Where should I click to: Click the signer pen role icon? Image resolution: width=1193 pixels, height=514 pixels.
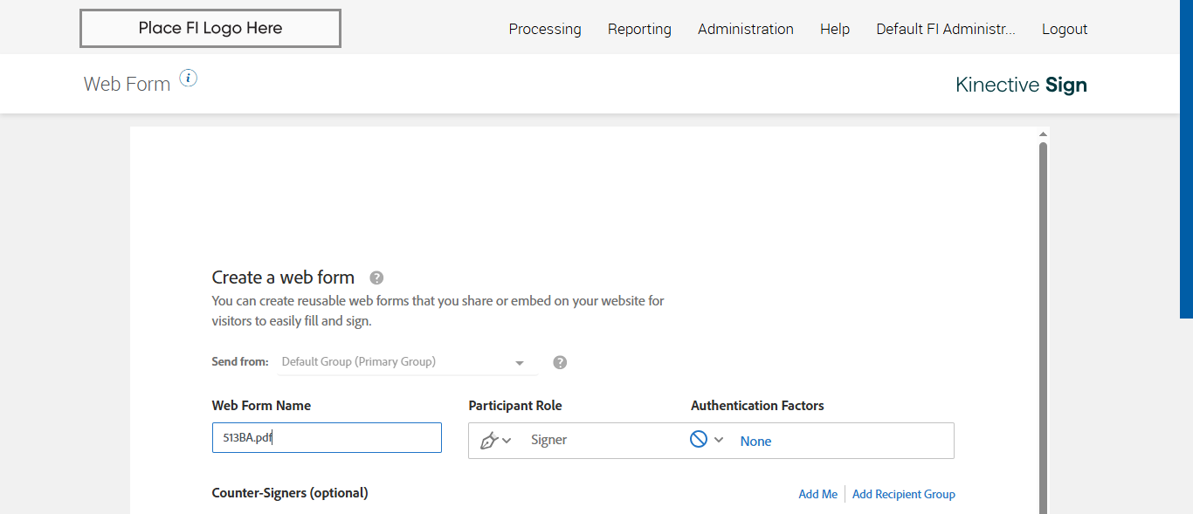pyautogui.click(x=489, y=441)
